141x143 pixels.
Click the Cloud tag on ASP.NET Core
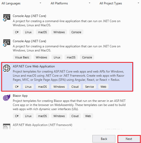click(75, 87)
